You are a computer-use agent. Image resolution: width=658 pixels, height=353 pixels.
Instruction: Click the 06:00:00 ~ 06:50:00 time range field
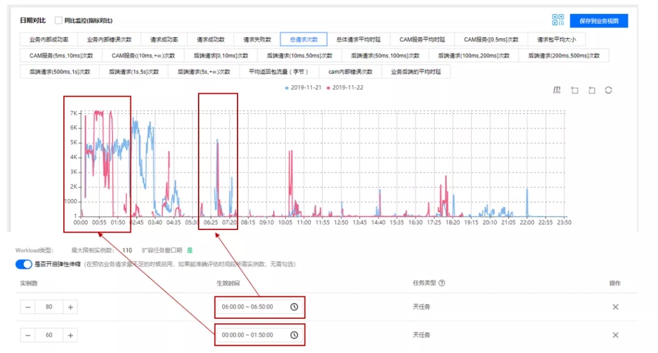[x=260, y=307]
